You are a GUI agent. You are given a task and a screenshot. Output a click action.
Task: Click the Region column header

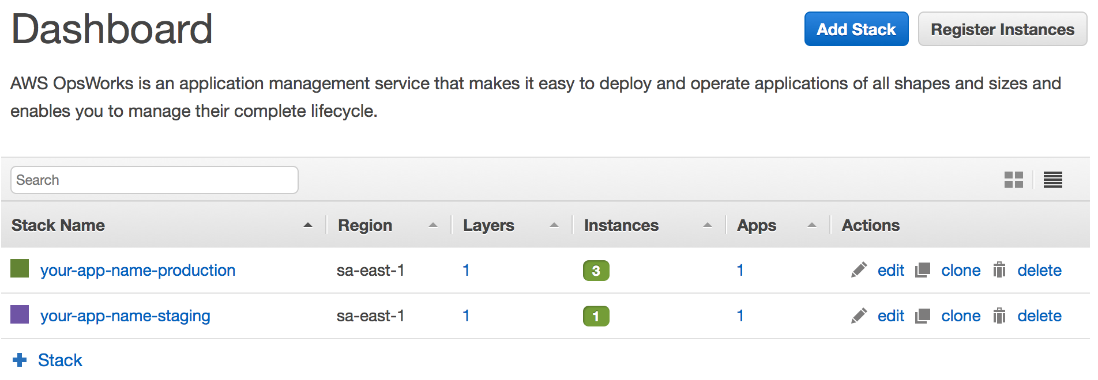[365, 225]
